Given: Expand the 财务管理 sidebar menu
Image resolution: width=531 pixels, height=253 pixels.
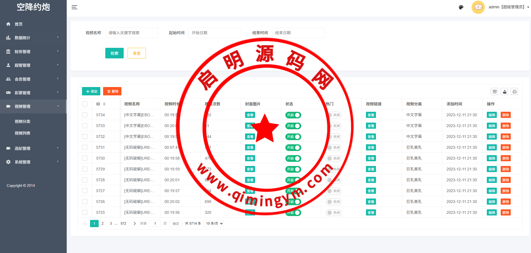Looking at the screenshot, I should pos(33,51).
